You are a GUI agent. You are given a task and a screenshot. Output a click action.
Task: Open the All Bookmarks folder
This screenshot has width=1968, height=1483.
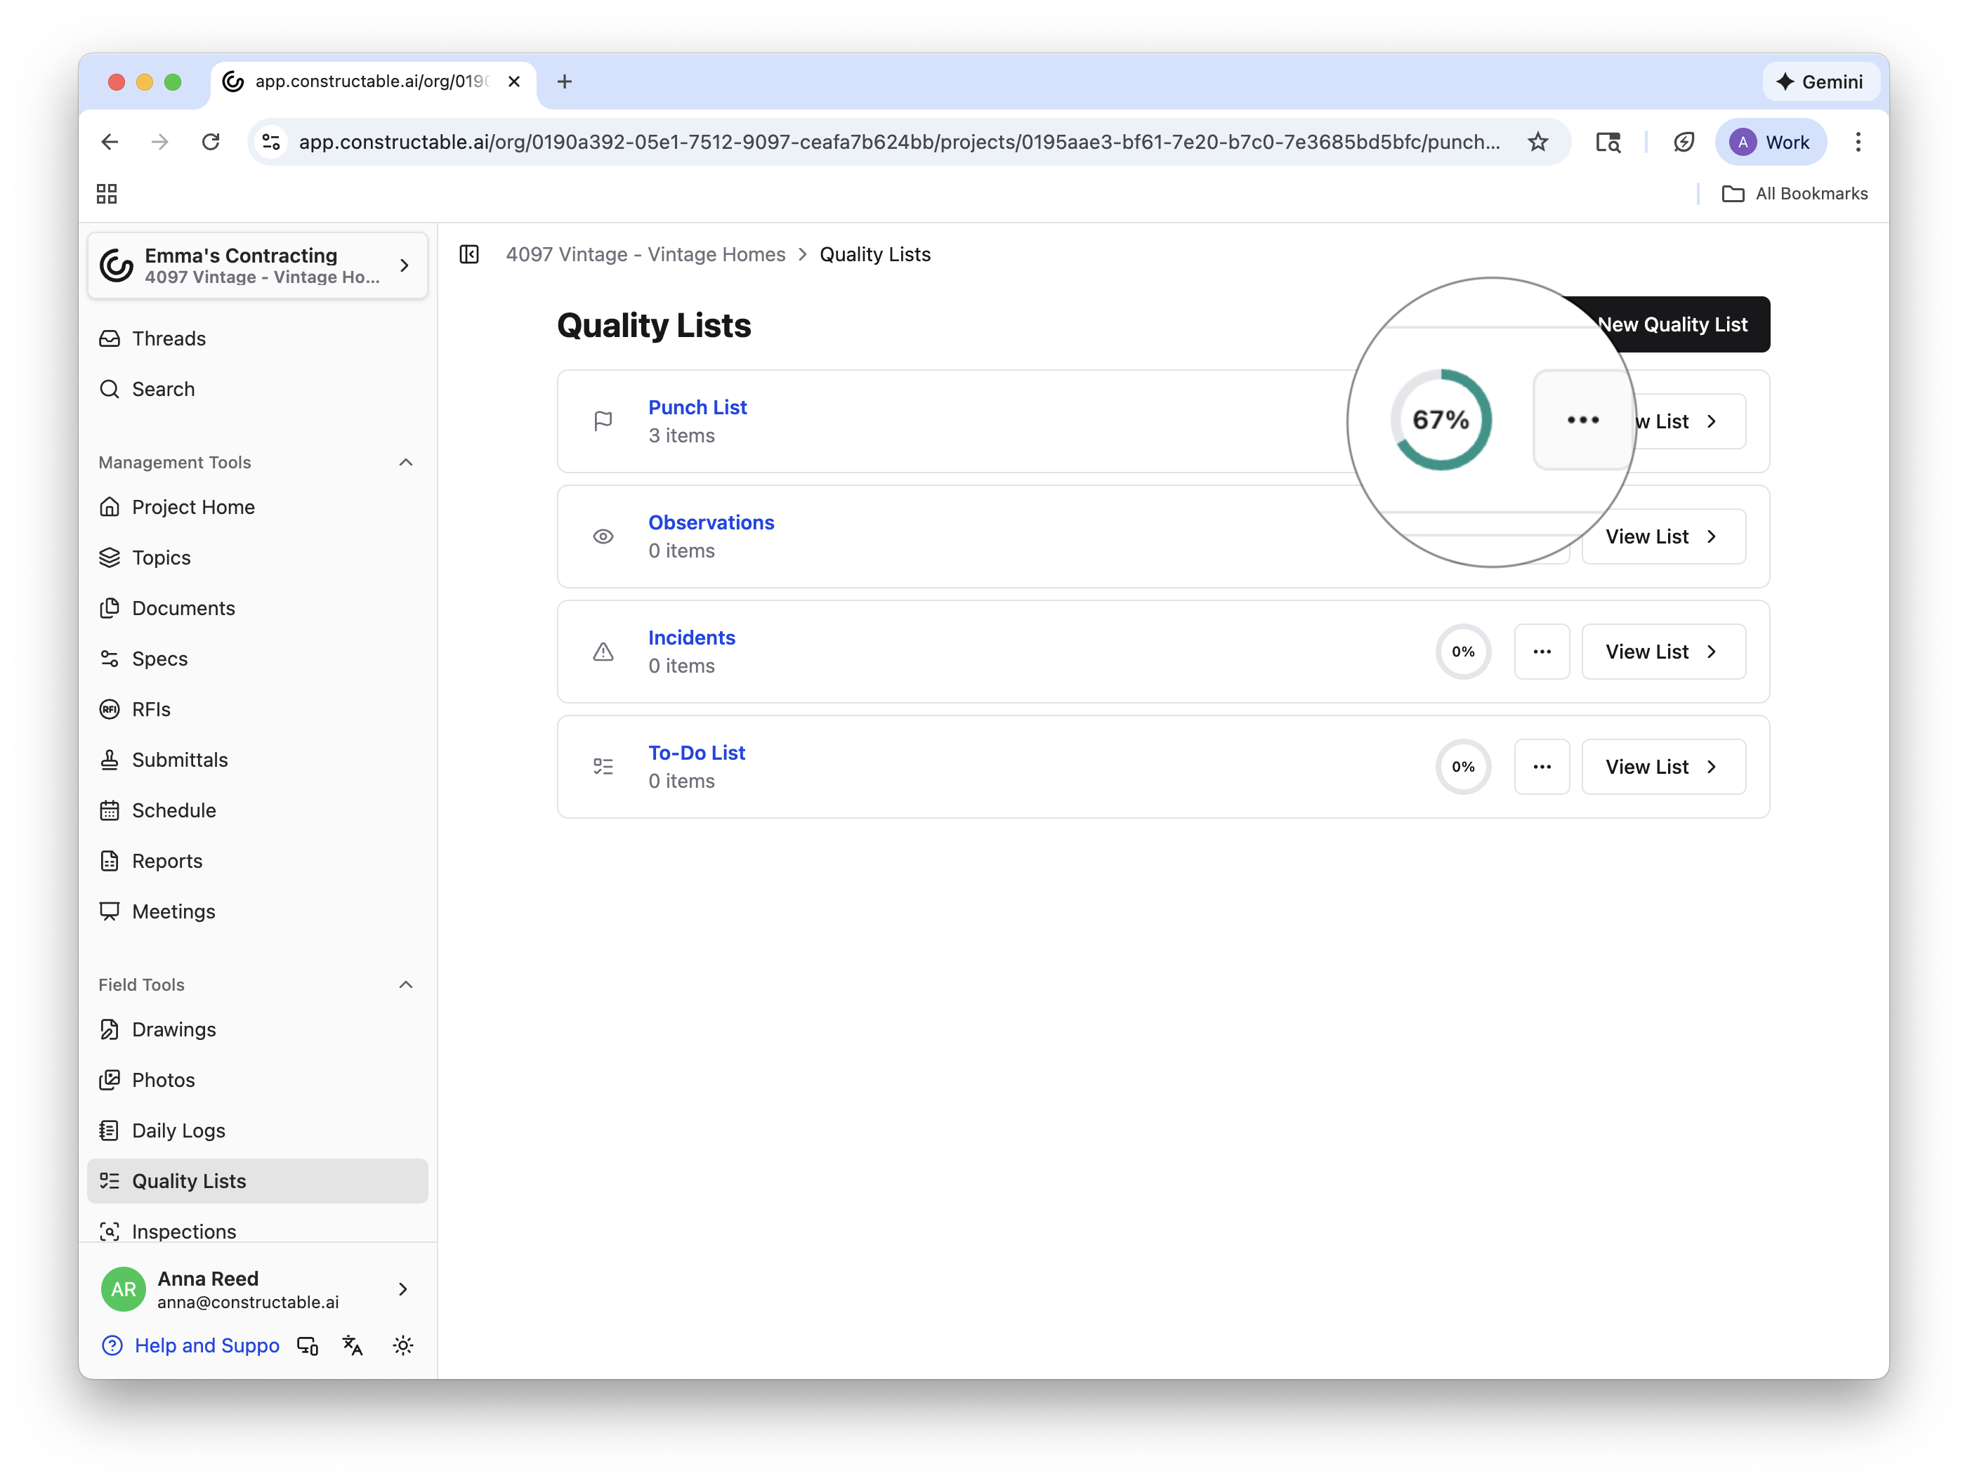pyautogui.click(x=1795, y=194)
